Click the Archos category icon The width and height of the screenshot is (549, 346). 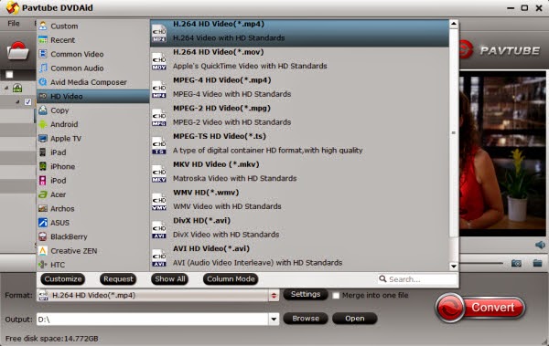(43, 208)
